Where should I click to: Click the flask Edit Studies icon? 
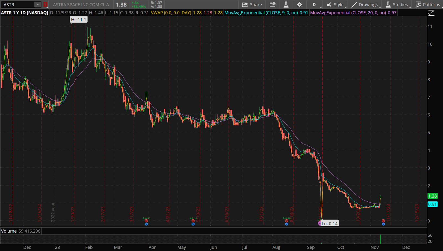286,4
